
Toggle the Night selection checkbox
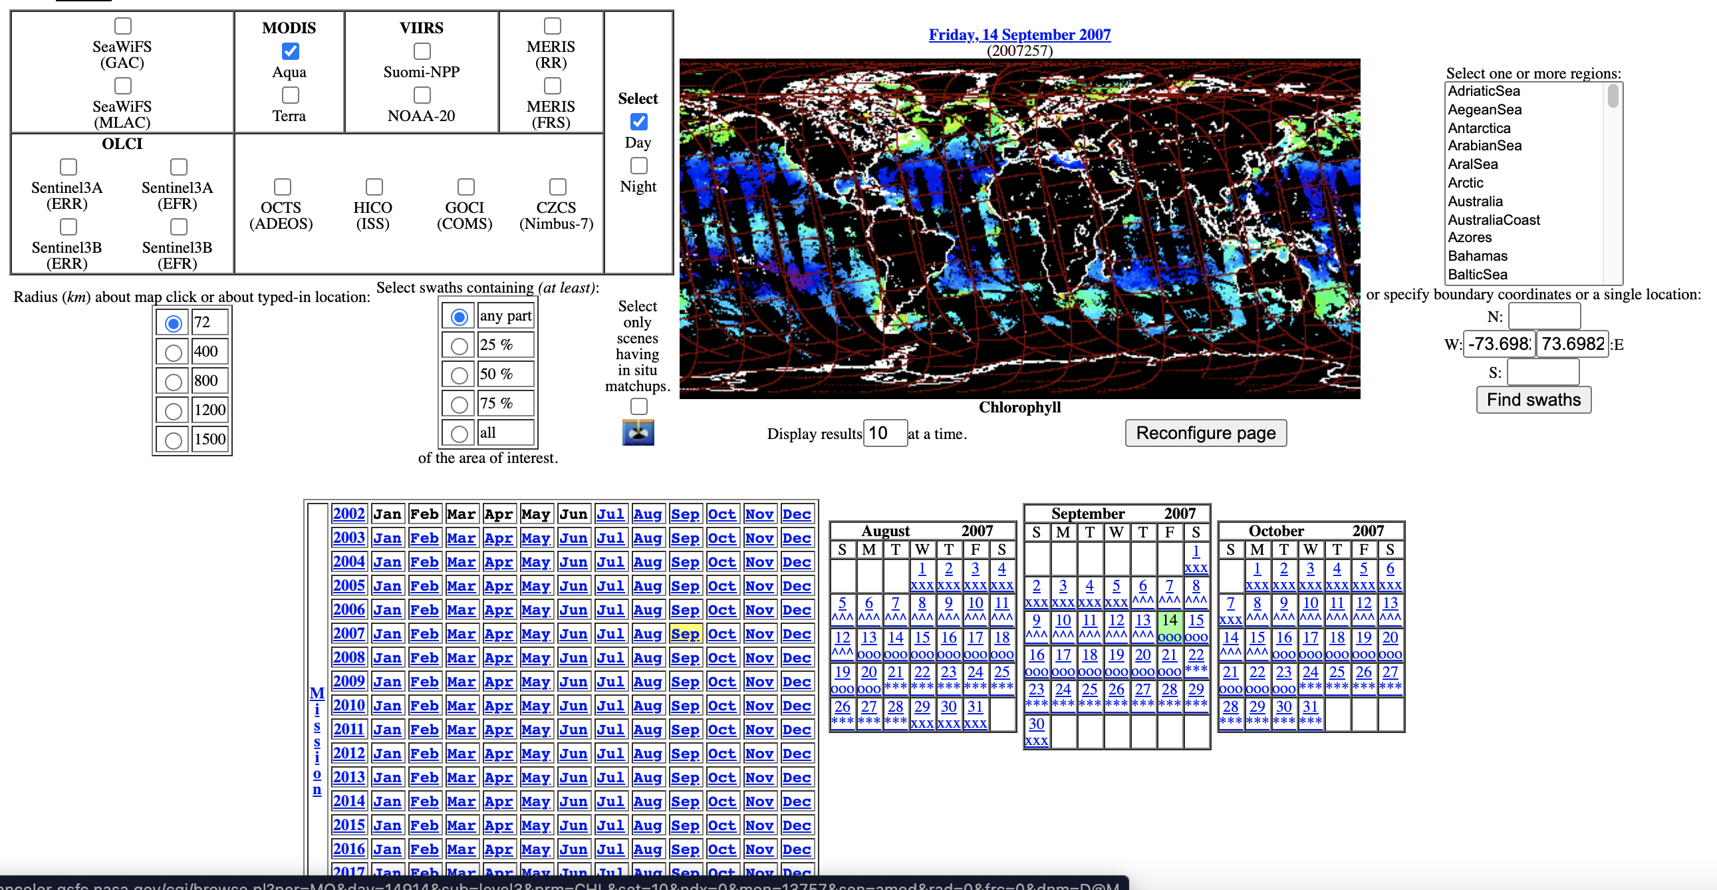coord(638,166)
